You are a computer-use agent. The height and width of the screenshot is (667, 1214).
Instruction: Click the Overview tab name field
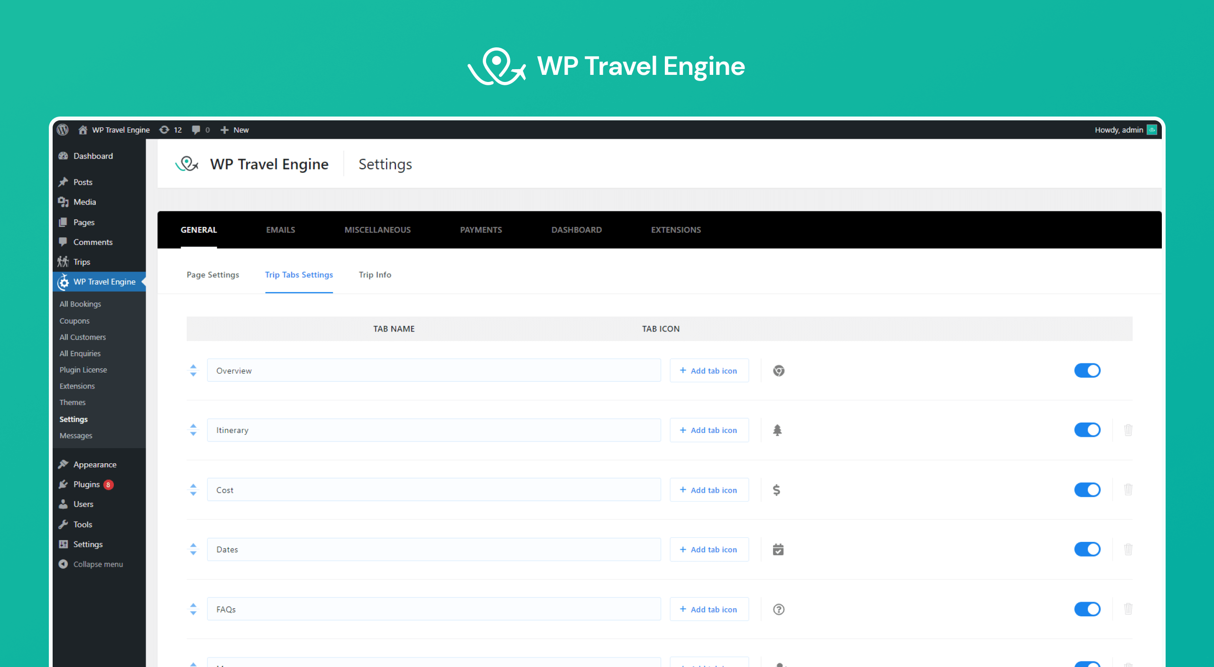[x=434, y=370]
